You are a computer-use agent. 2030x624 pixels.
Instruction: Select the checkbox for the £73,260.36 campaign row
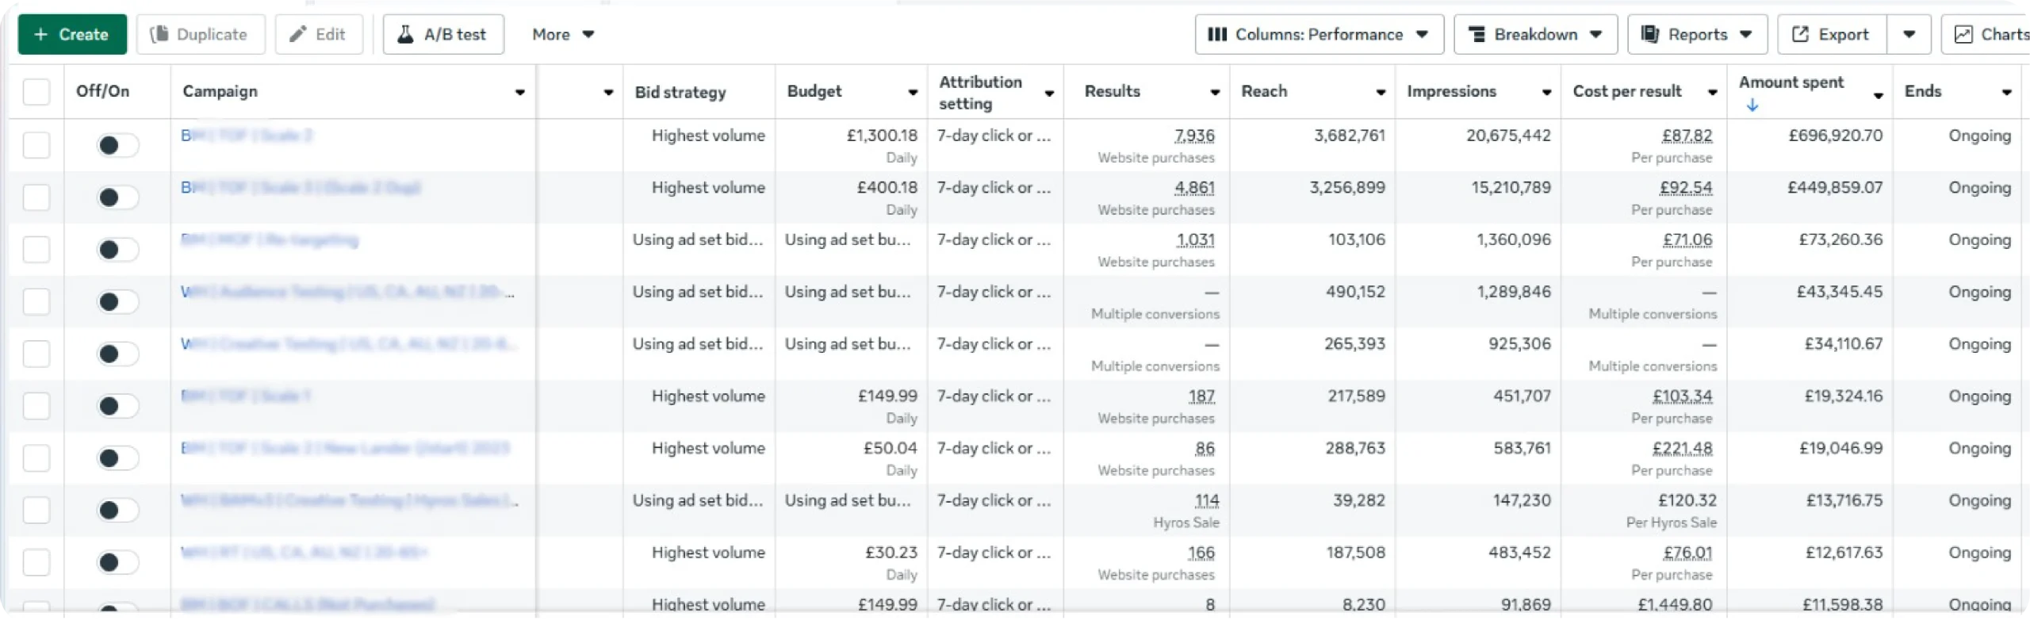point(36,250)
